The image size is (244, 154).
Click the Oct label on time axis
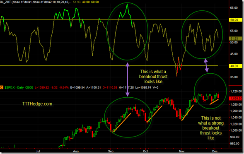click(x=145, y=151)
